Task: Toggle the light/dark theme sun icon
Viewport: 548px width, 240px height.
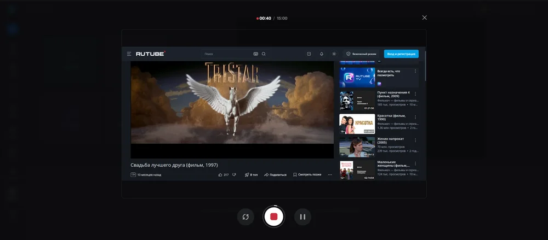Action: click(x=334, y=54)
